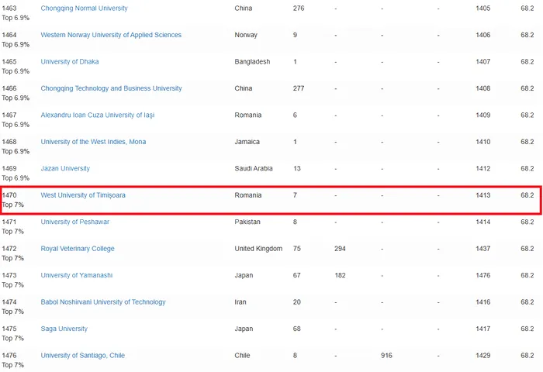Screen dimensions: 543x372
Task: Click research rank value 1437
Action: click(x=483, y=249)
